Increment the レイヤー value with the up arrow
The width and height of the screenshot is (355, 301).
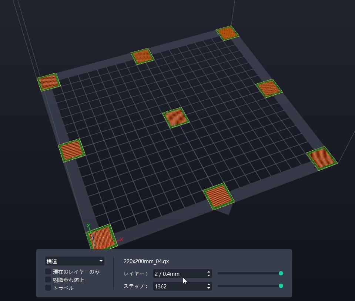pos(208,271)
